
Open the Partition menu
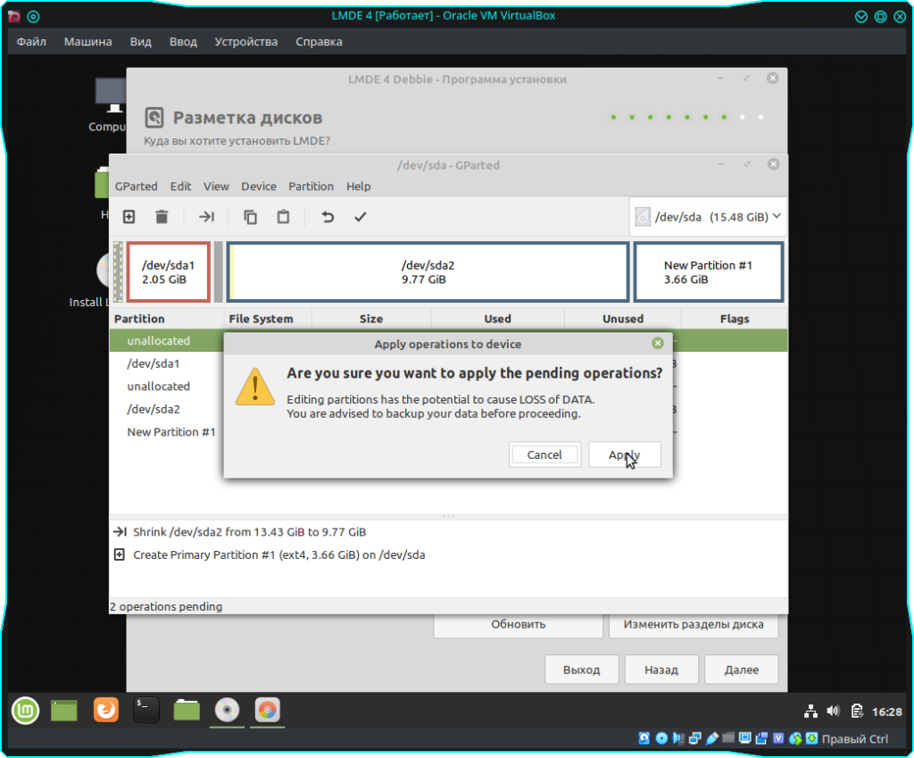pos(311,187)
